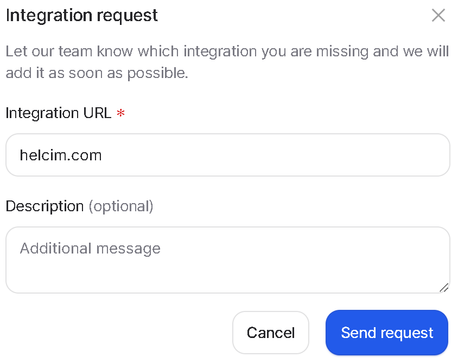Viewport: 458px width, 364px height.
Task: Click the Description field label
Action: [x=44, y=206]
